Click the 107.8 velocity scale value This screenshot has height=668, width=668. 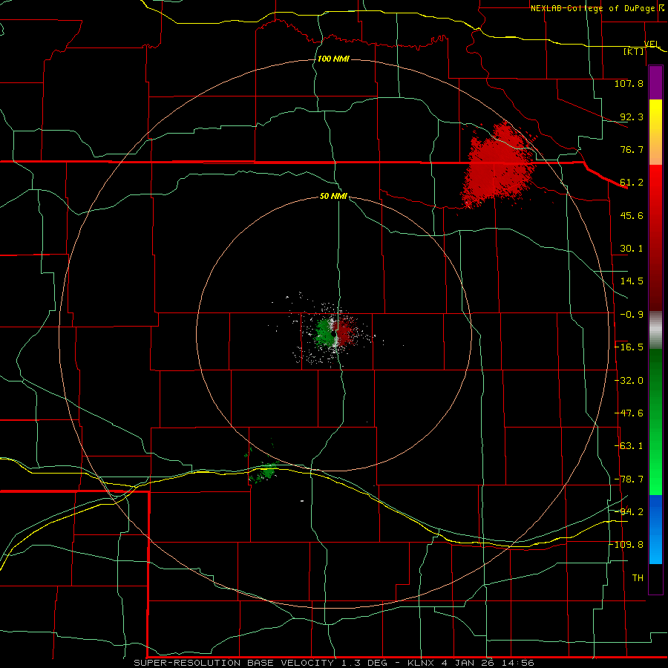pyautogui.click(x=629, y=83)
